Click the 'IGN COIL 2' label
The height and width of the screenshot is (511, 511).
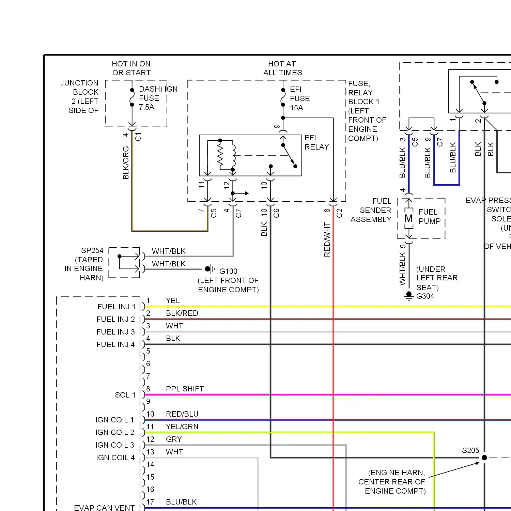tap(115, 432)
